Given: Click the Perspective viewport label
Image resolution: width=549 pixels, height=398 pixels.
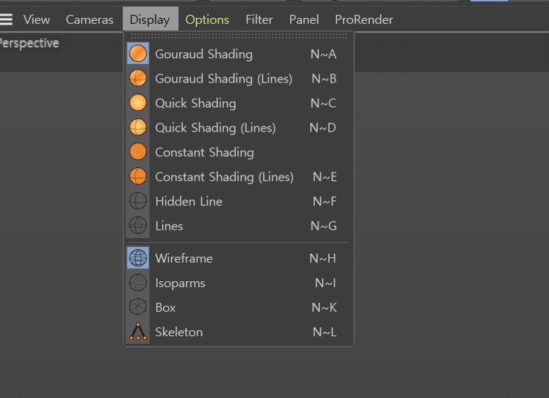Looking at the screenshot, I should tap(30, 43).
